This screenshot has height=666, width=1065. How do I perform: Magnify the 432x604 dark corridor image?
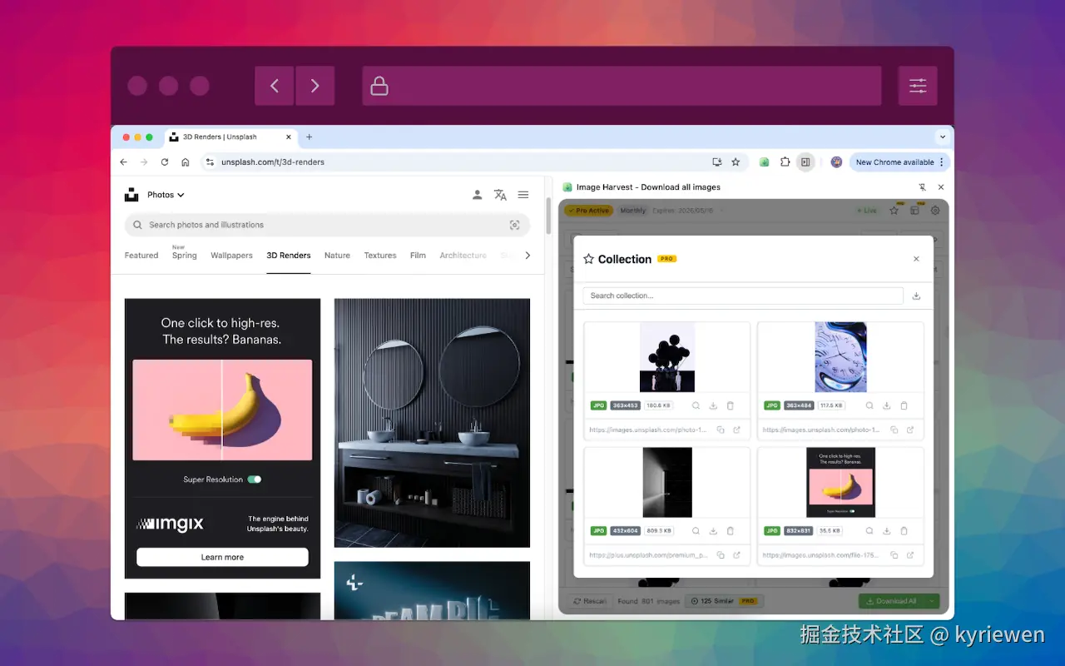[696, 530]
